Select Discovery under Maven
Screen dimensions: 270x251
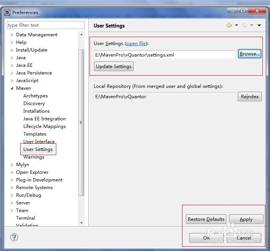coord(34,104)
